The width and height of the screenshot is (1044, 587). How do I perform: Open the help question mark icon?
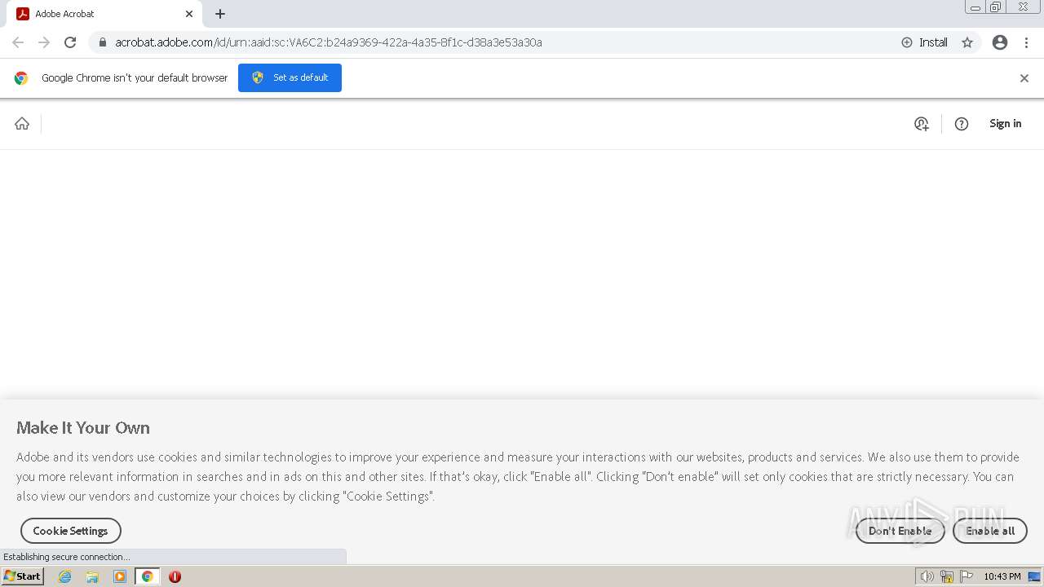(962, 124)
